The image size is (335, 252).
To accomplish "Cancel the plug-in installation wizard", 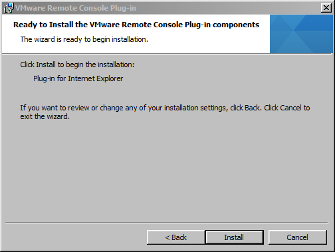I will click(x=297, y=237).
